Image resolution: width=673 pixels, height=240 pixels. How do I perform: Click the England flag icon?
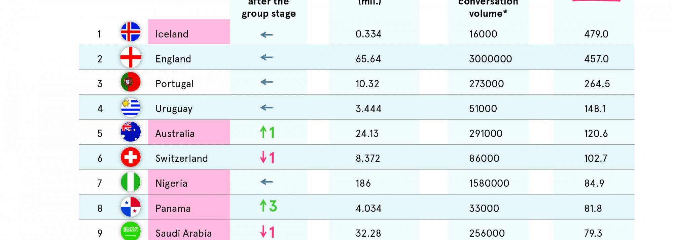click(131, 57)
